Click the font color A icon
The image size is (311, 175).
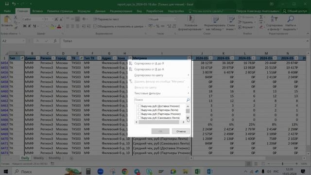click(59, 26)
